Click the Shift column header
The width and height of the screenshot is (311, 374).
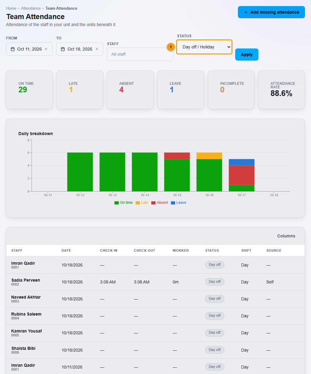(246, 250)
